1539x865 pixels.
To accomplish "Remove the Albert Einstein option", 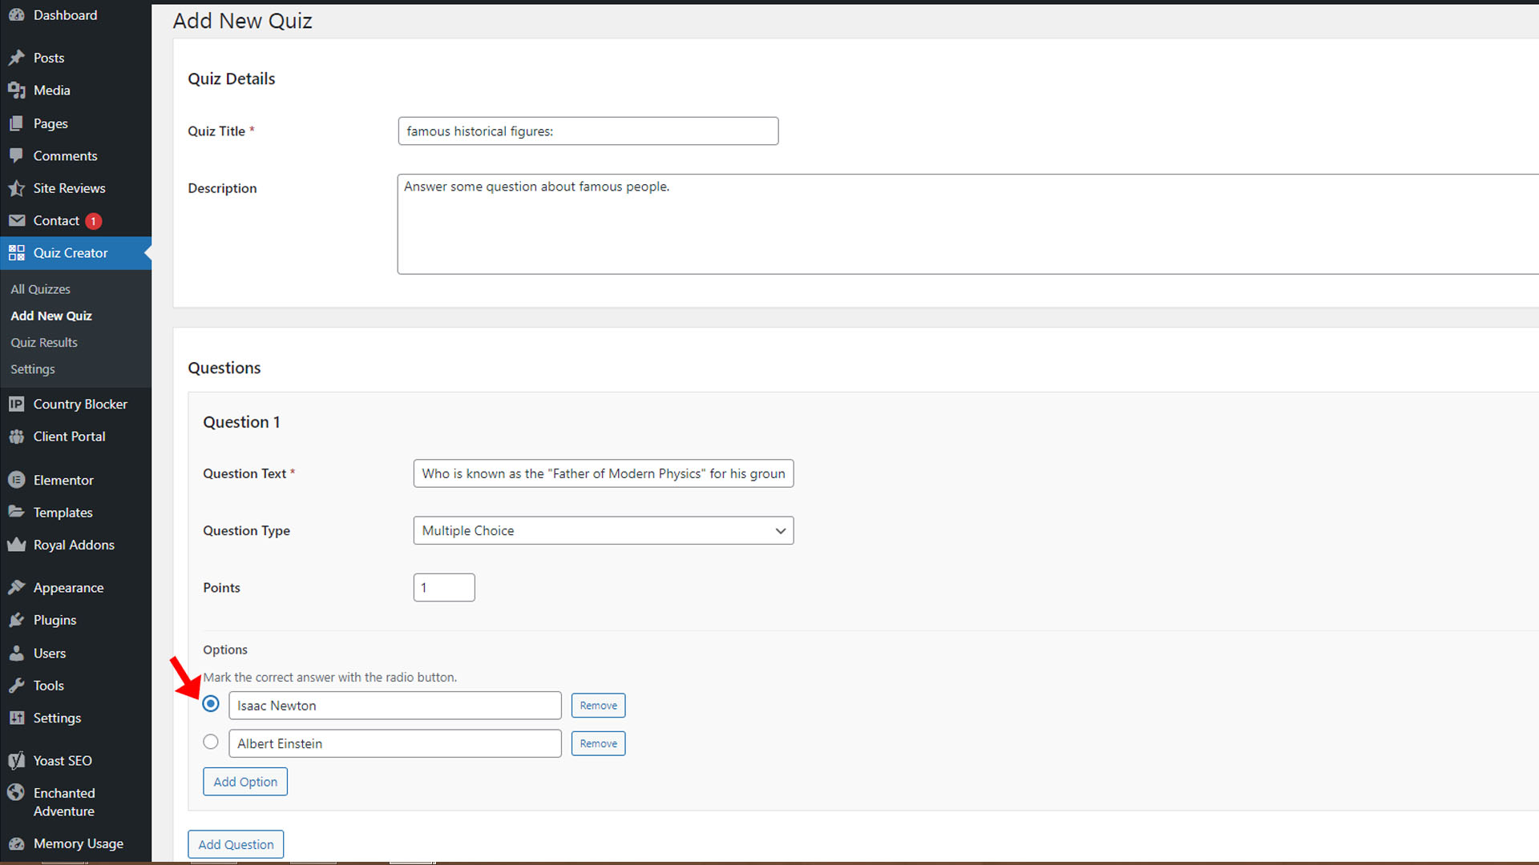I will pos(598,742).
